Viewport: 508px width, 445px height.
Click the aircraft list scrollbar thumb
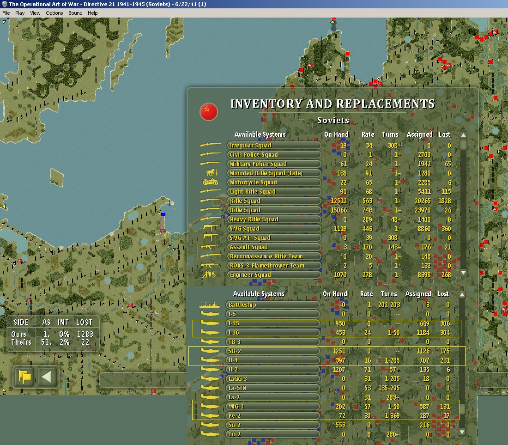462,410
